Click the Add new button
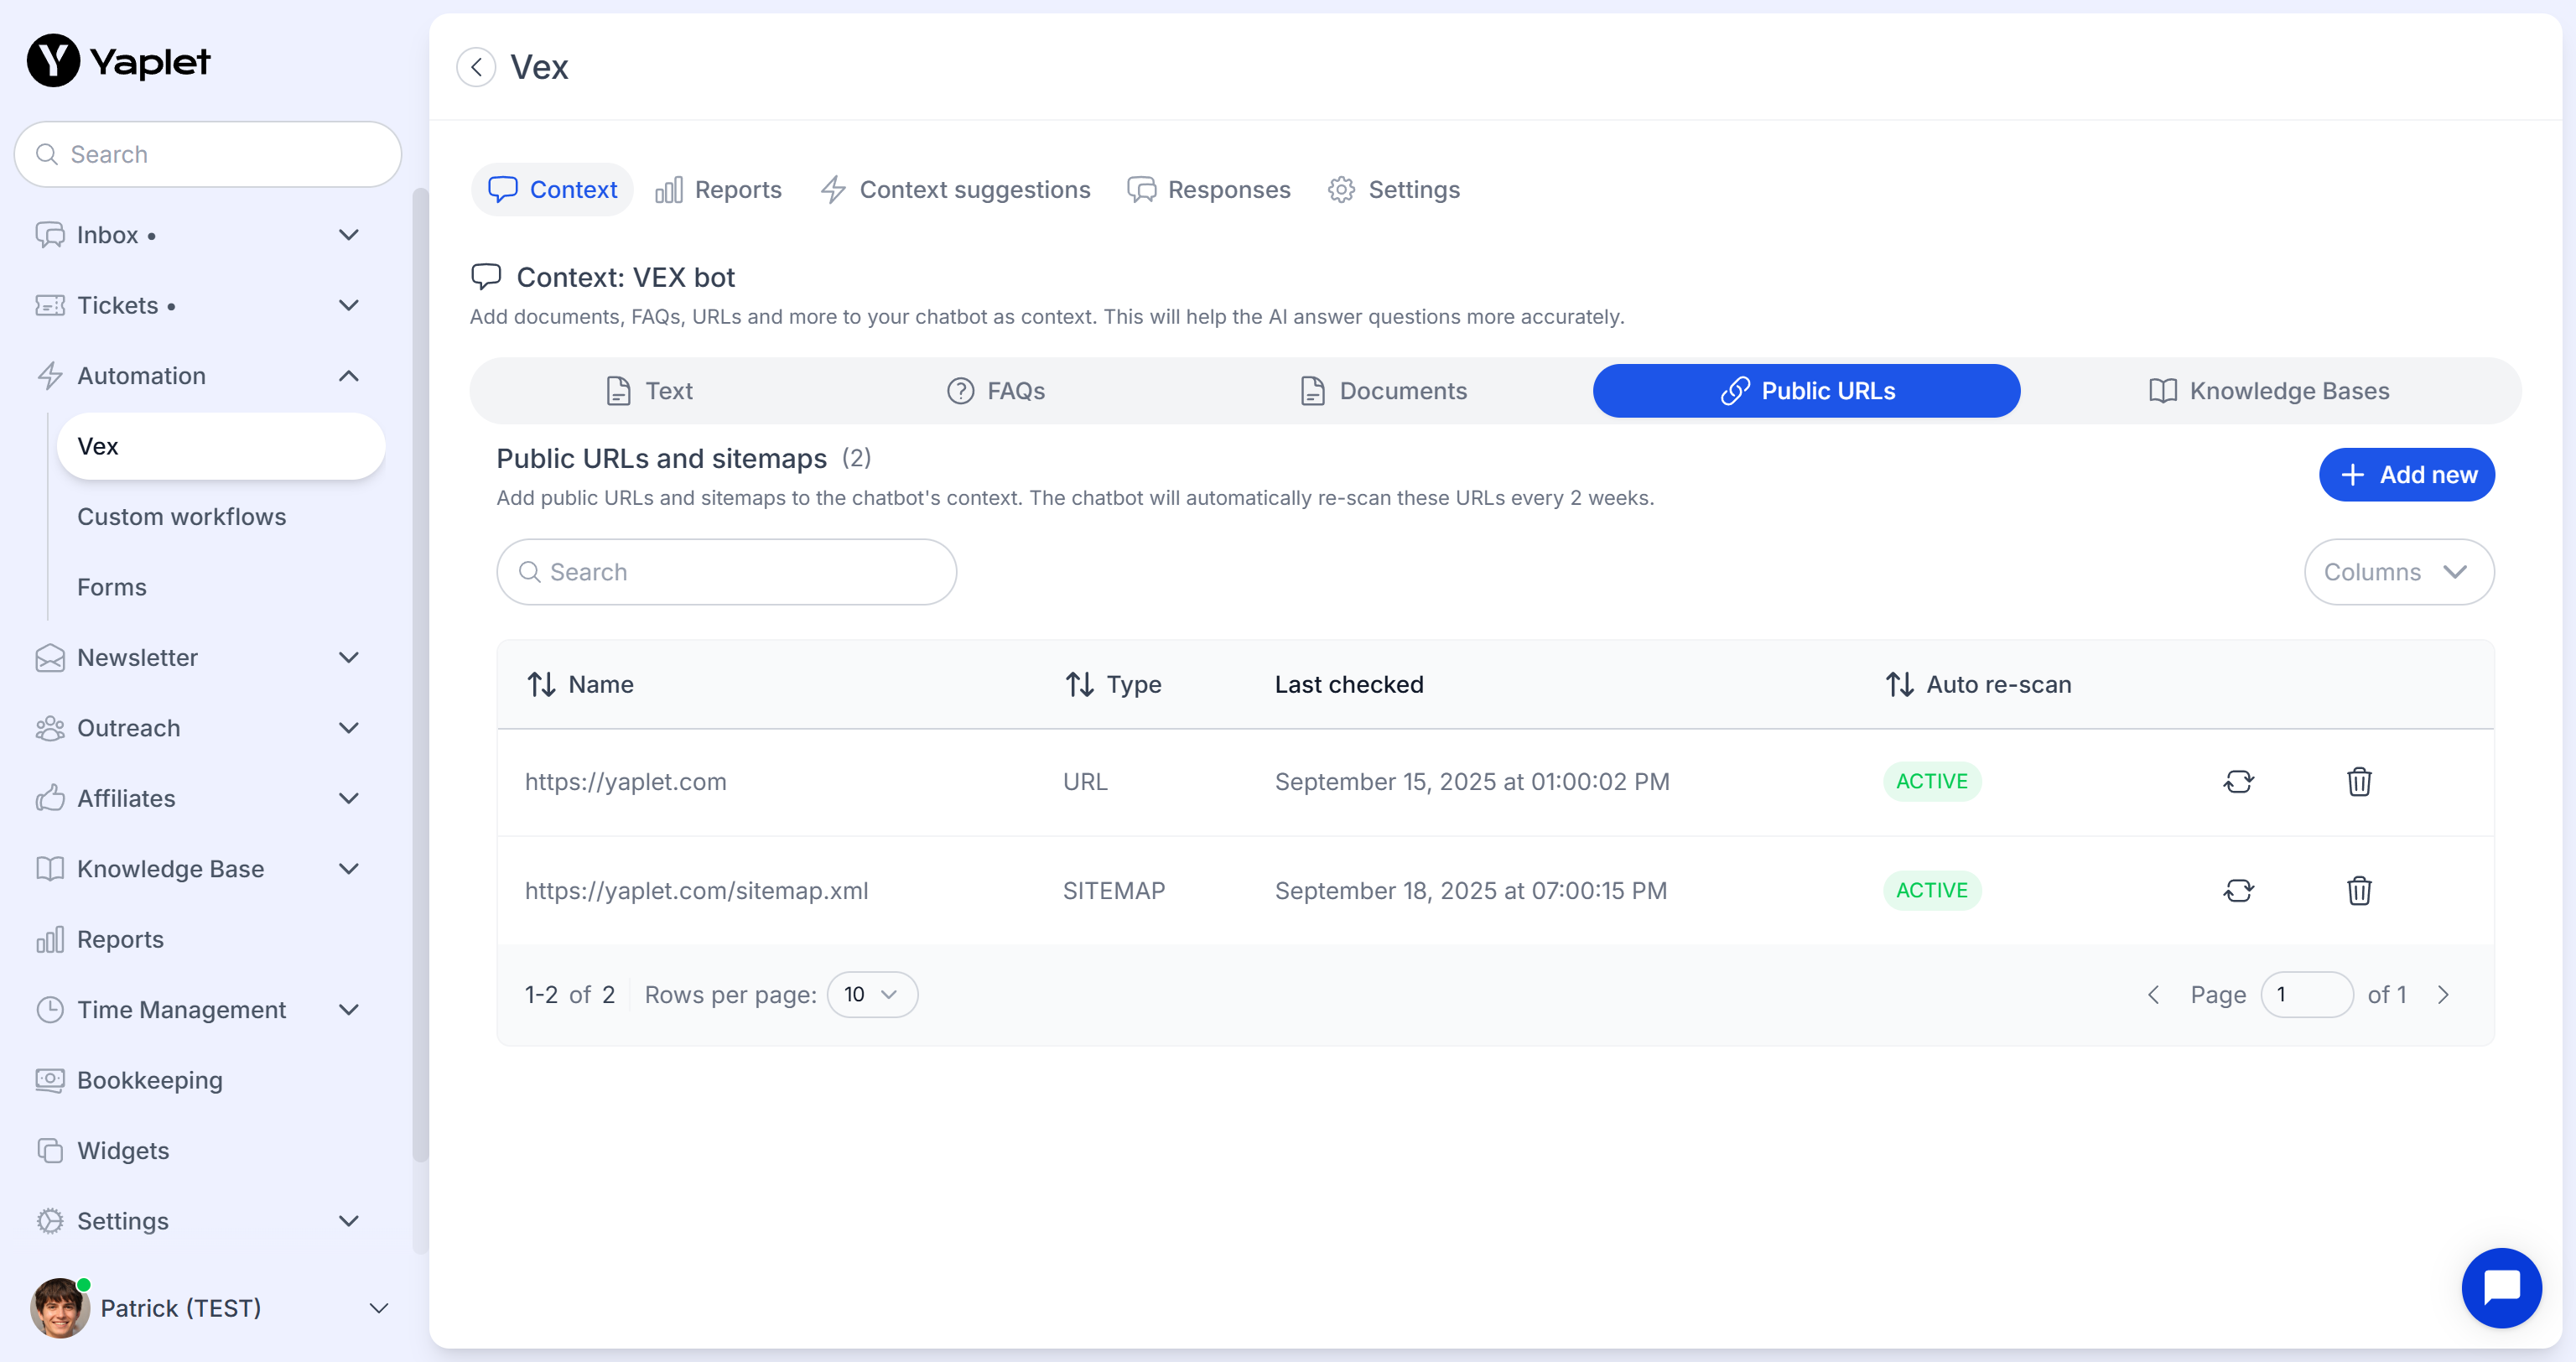2576x1362 pixels. click(2406, 475)
